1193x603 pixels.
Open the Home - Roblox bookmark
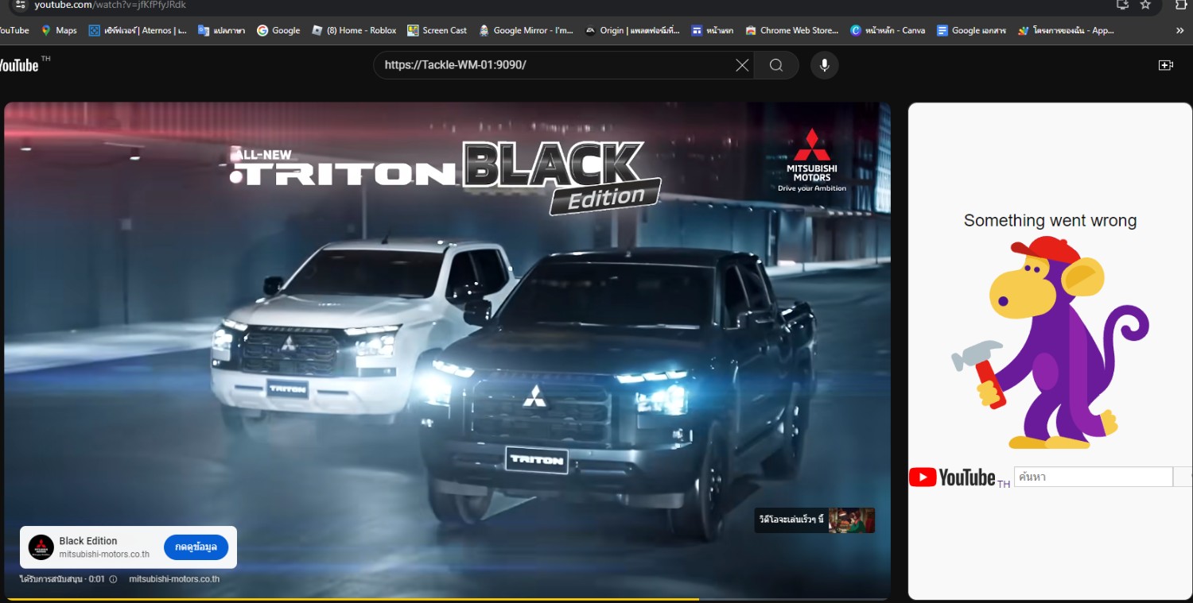point(354,30)
